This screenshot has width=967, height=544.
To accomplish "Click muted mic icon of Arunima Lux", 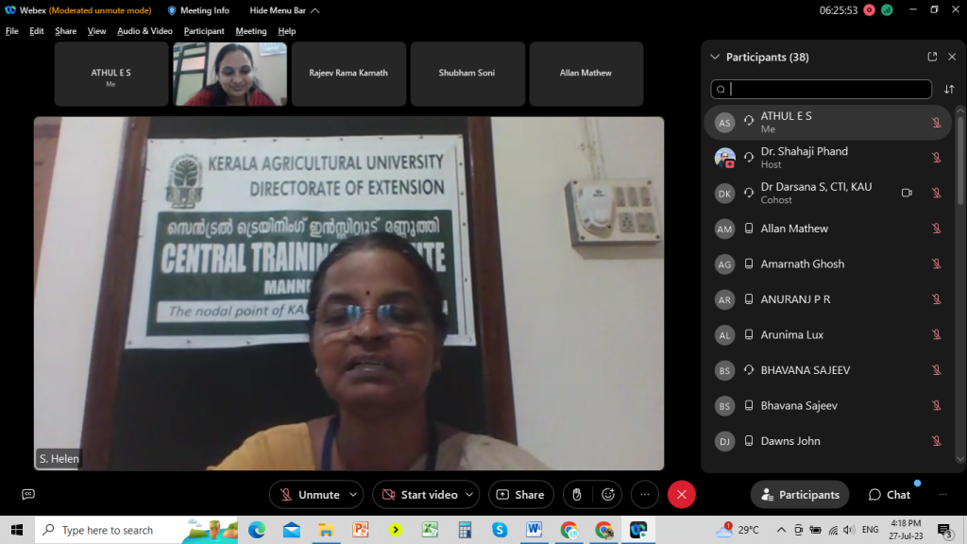I will [x=936, y=335].
